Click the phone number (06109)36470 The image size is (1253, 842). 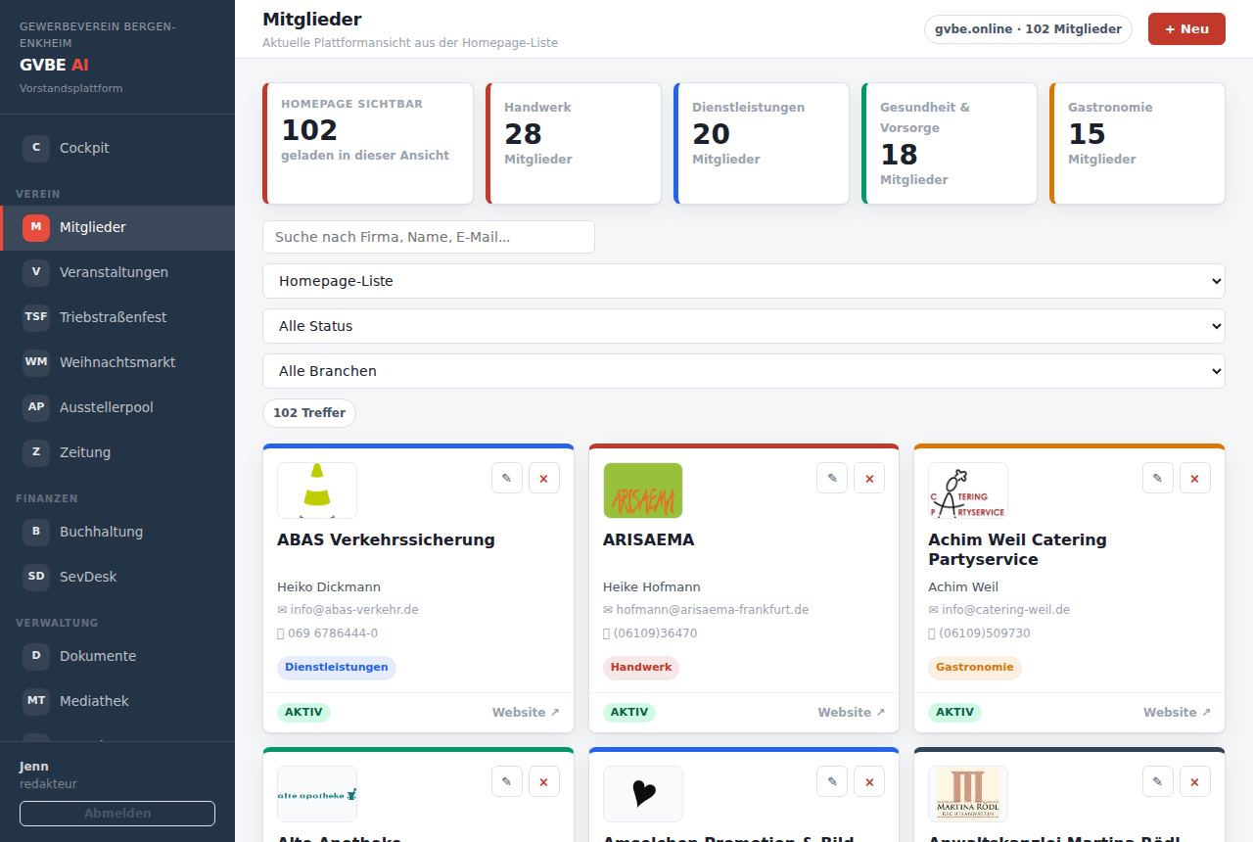(656, 633)
